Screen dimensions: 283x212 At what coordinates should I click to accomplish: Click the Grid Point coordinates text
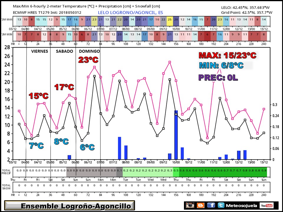click(x=246, y=13)
